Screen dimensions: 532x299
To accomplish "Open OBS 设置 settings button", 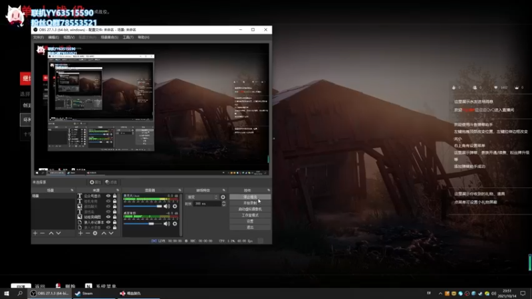I will click(x=250, y=221).
